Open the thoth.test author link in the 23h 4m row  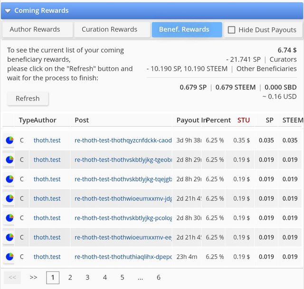click(47, 257)
